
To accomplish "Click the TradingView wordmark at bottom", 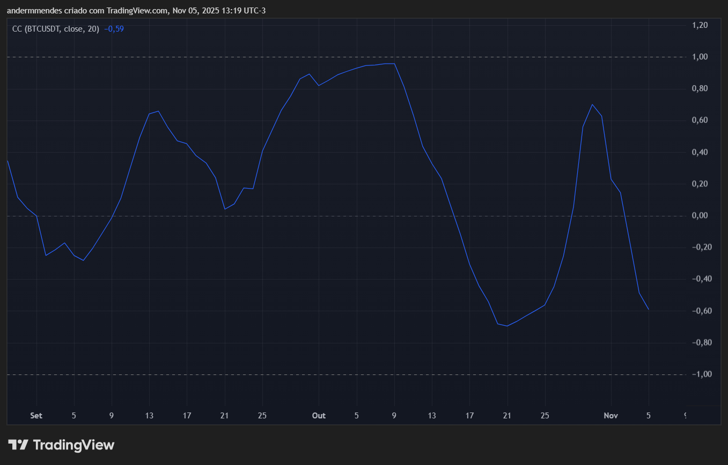I will 74,445.
